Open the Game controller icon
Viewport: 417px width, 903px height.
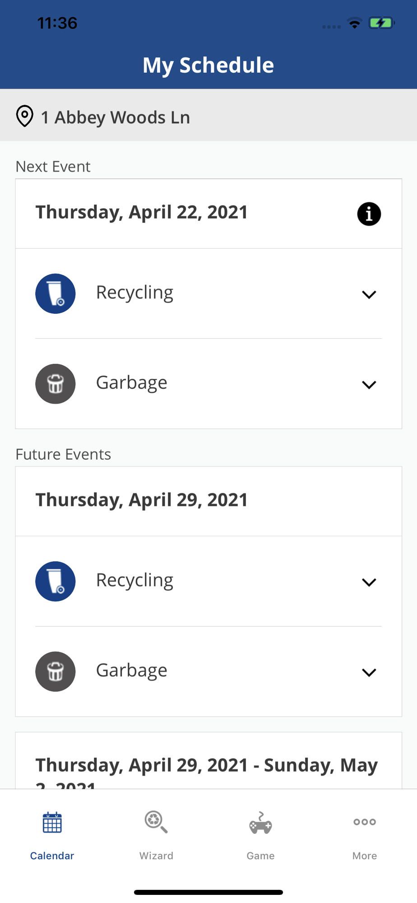(260, 823)
